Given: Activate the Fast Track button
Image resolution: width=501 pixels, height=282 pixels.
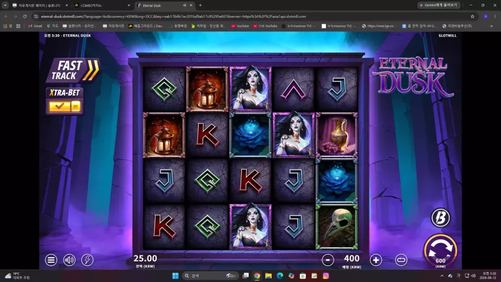Looking at the screenshot, I should point(73,70).
